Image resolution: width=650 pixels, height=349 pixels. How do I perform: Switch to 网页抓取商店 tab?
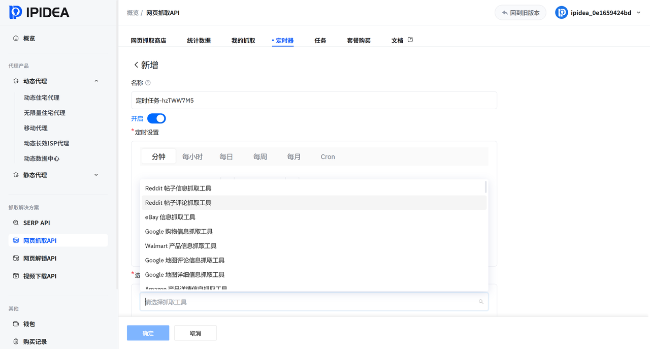coord(148,40)
